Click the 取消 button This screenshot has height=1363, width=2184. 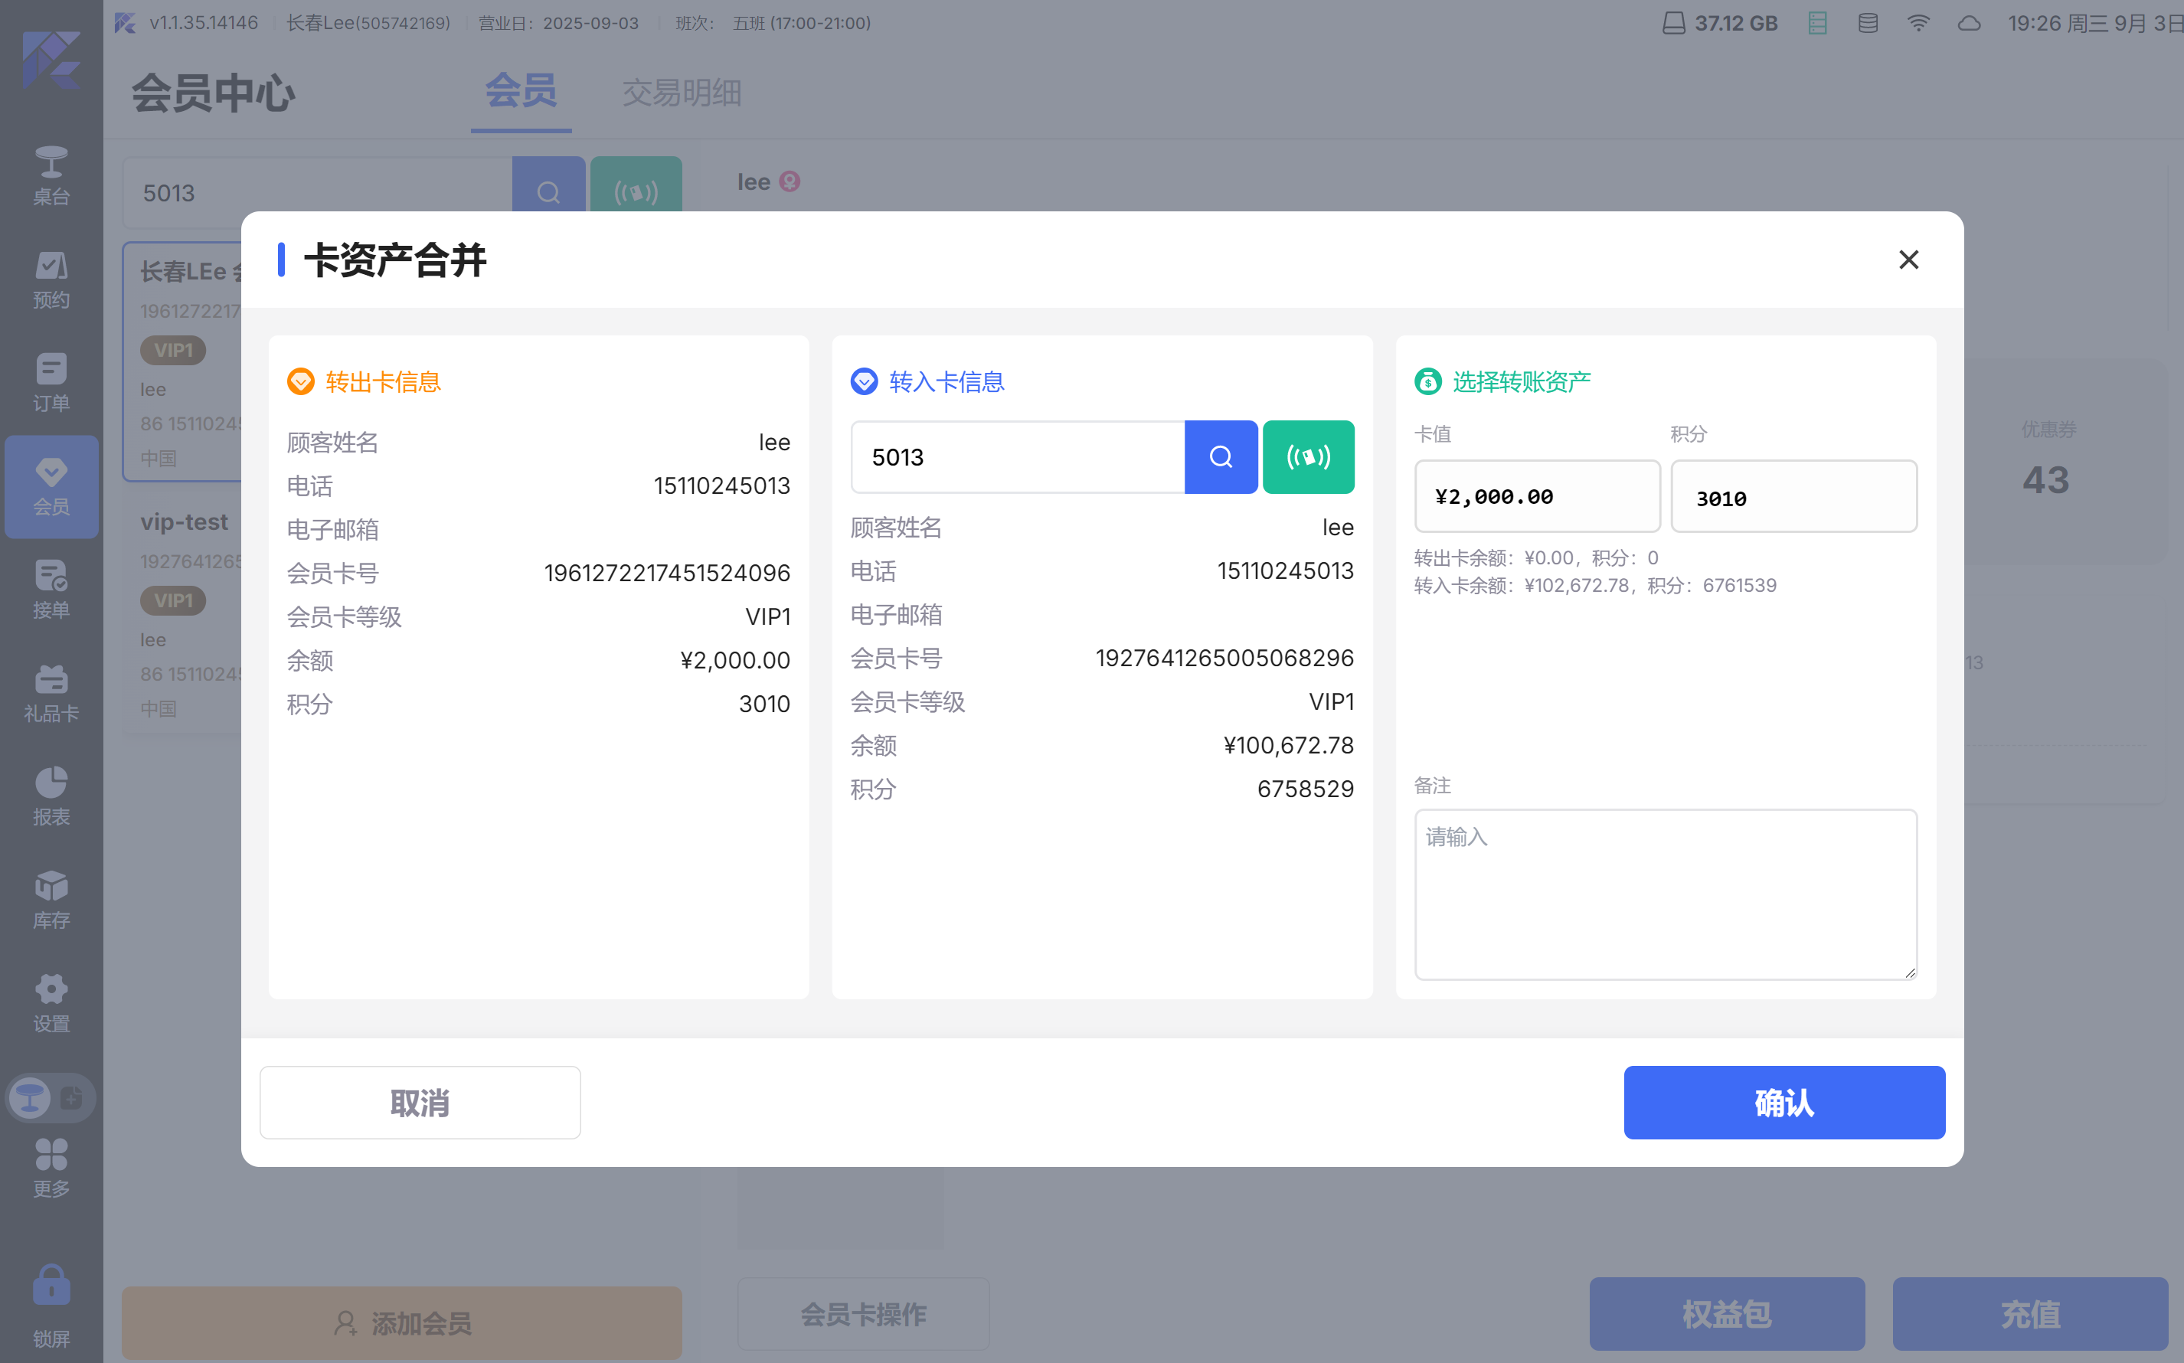point(420,1103)
